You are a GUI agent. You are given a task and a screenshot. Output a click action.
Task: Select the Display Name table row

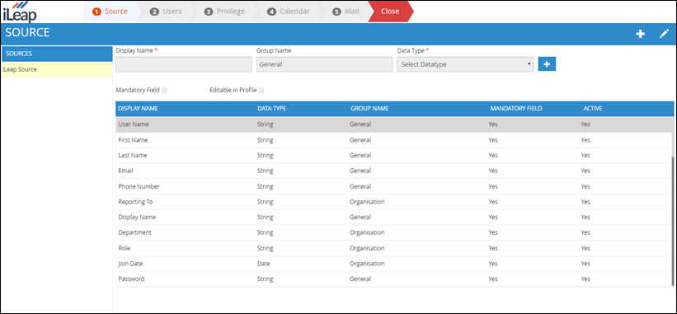(395, 218)
